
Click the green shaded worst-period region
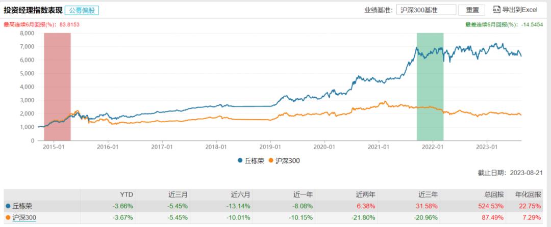click(430, 87)
